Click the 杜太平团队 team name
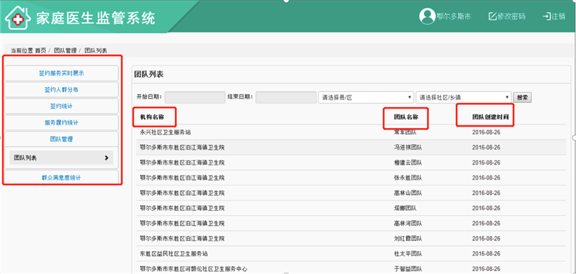 point(408,254)
